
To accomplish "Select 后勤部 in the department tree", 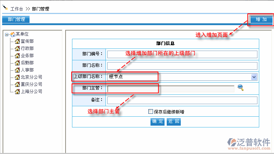I will point(27,63).
